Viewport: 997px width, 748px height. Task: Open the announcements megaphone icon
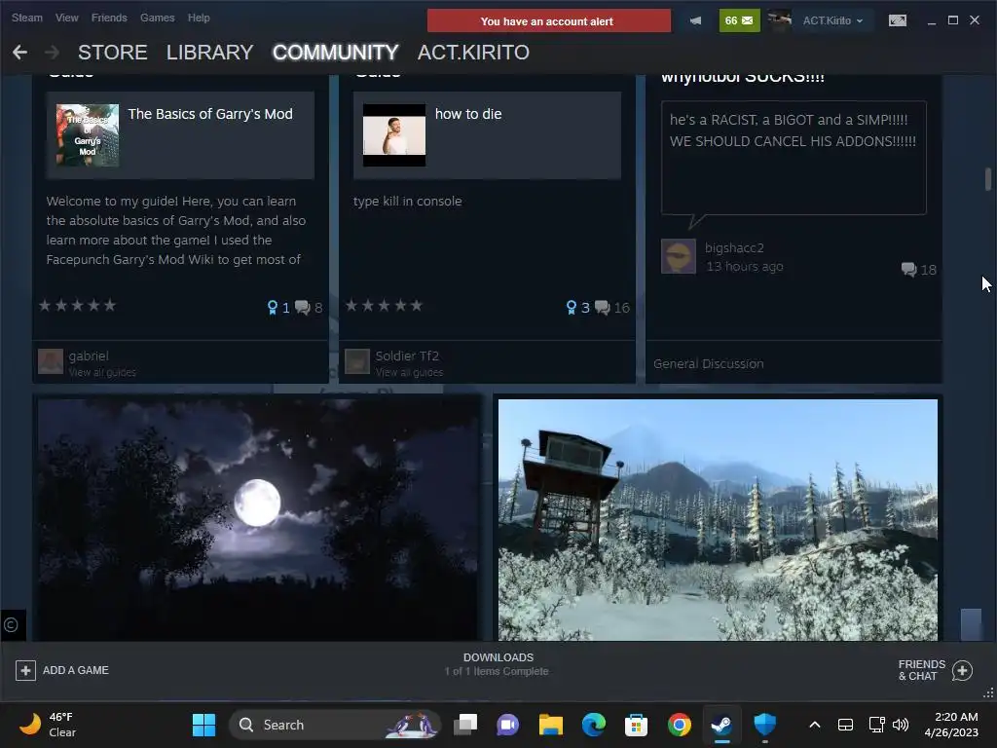click(695, 21)
